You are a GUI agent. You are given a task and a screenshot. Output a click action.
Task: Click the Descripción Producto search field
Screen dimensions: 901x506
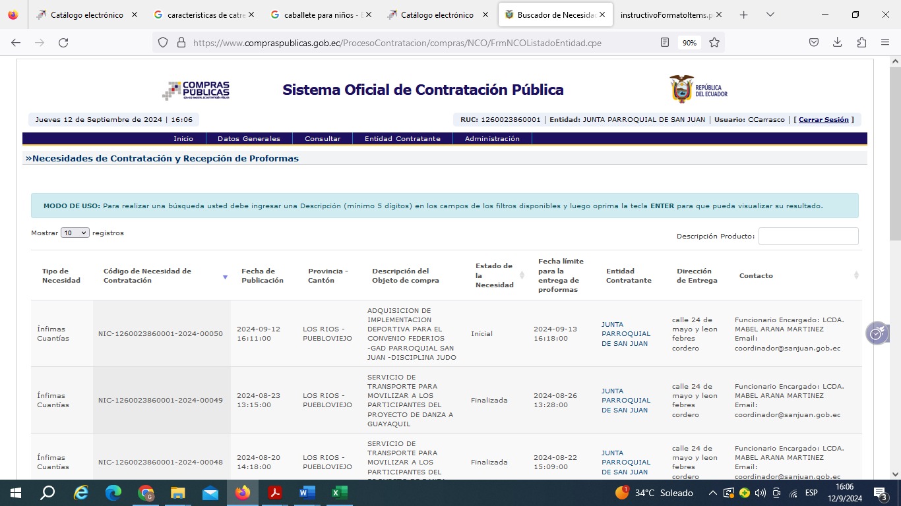[808, 237]
